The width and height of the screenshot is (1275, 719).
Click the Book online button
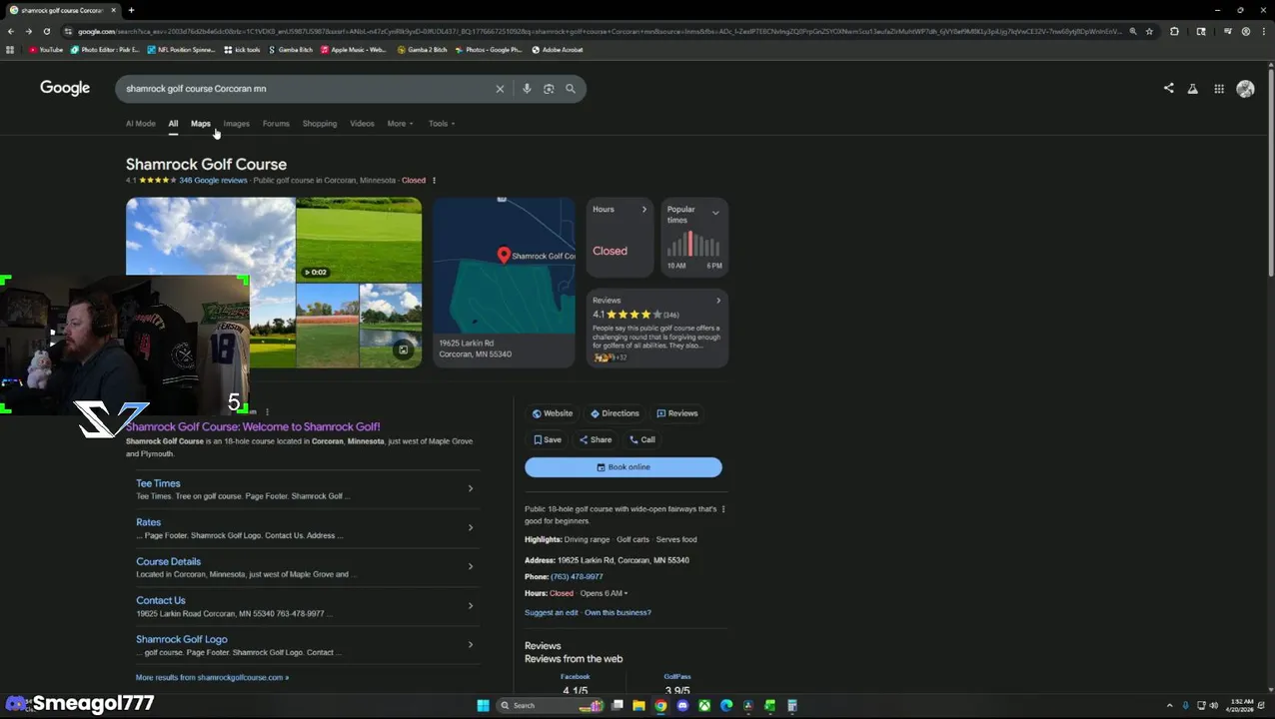click(624, 467)
